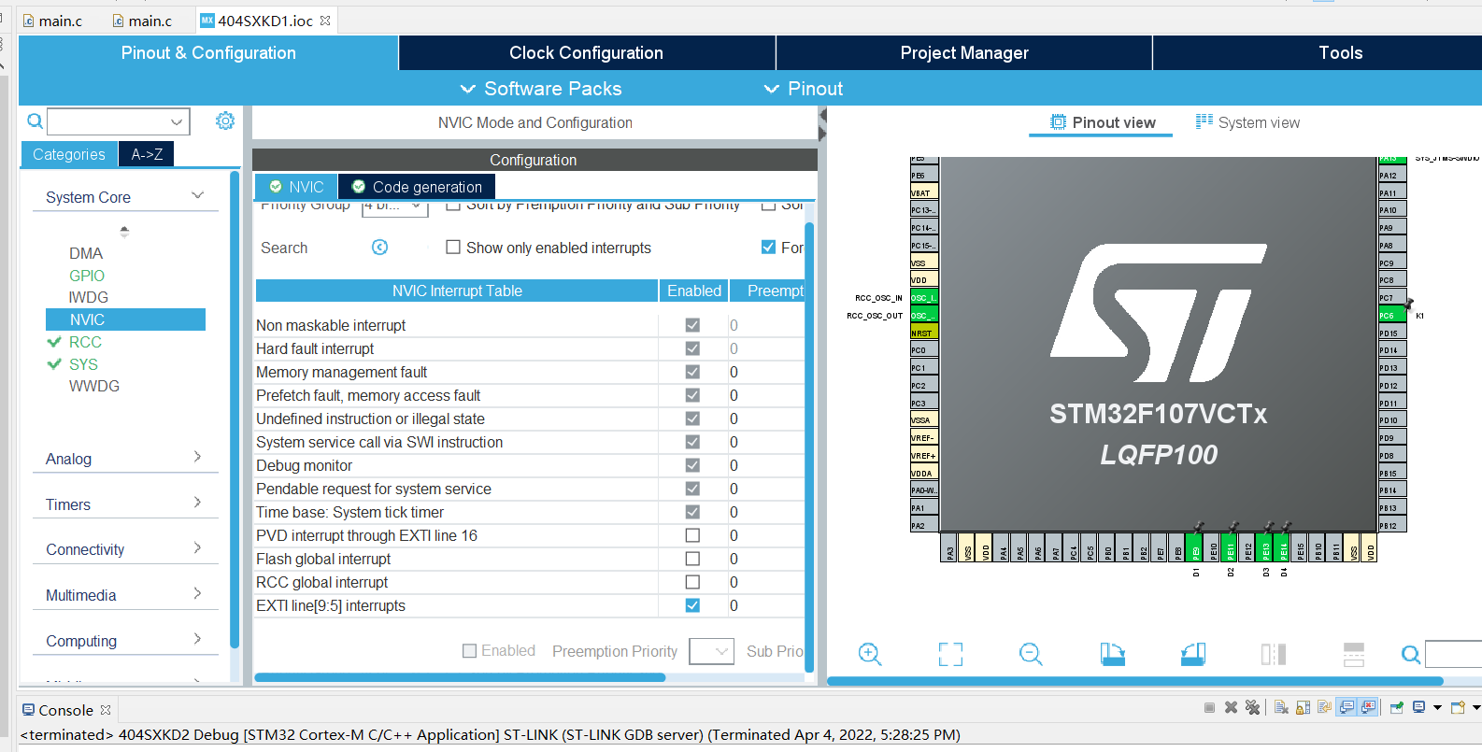Expand the Timers category

(x=197, y=503)
